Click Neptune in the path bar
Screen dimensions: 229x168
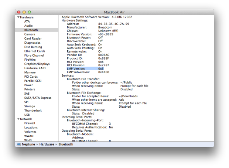(x=28, y=144)
